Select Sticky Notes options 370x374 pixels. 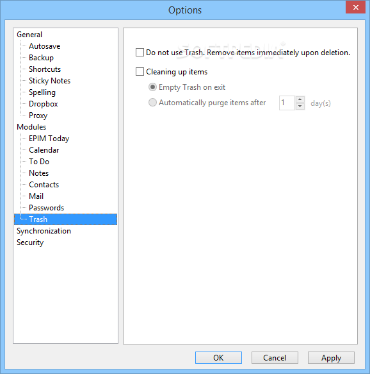pos(49,81)
